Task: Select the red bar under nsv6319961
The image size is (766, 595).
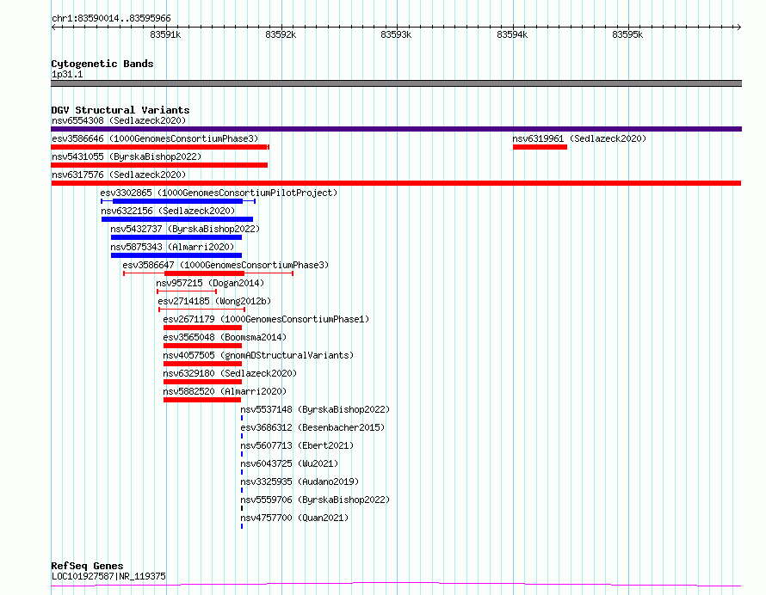Action: point(540,147)
